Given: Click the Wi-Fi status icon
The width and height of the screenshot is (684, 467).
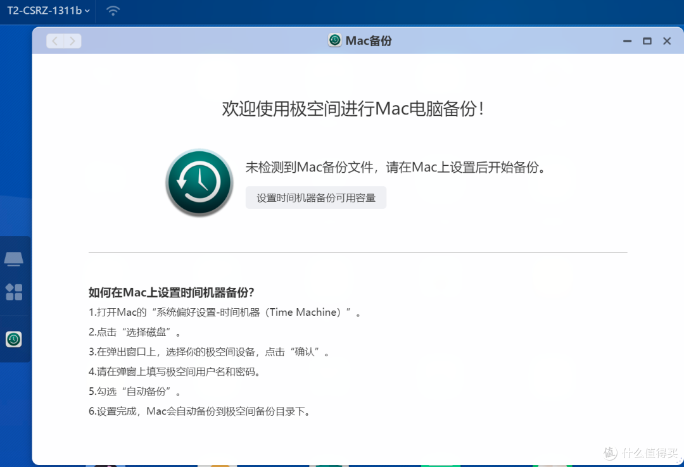Looking at the screenshot, I should [113, 11].
